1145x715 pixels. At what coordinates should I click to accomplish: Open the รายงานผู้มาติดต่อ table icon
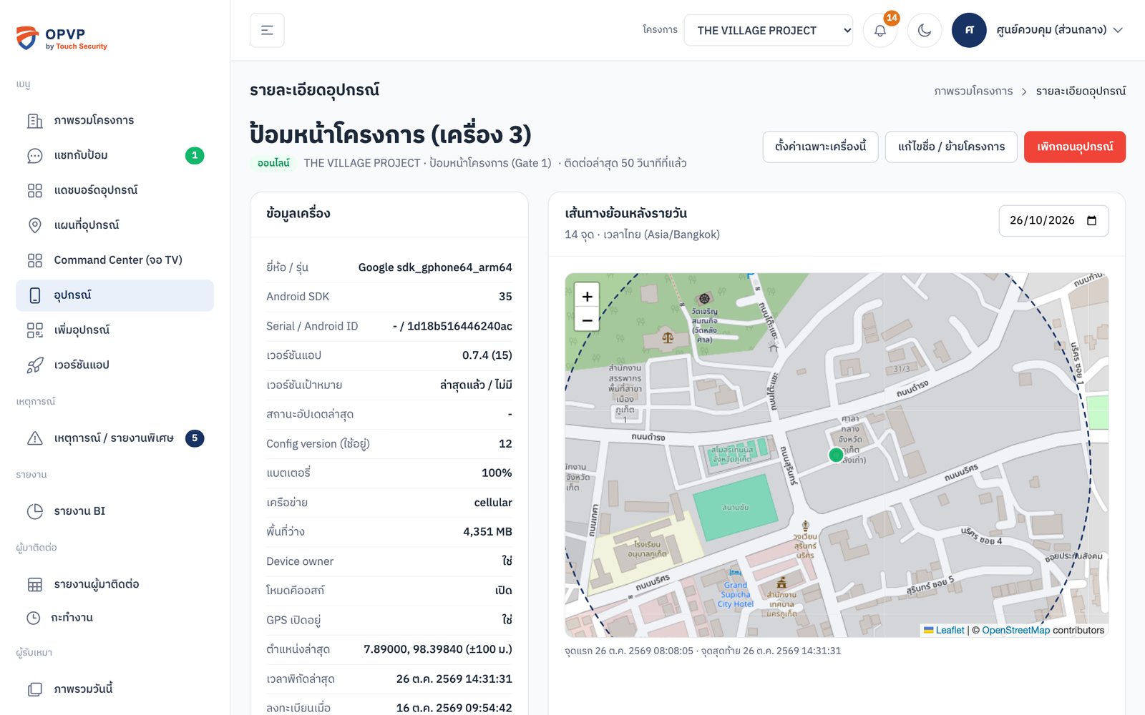coord(34,585)
